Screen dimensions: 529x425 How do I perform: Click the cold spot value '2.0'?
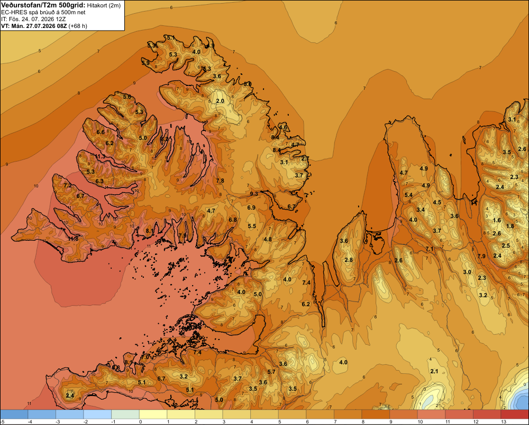click(220, 101)
